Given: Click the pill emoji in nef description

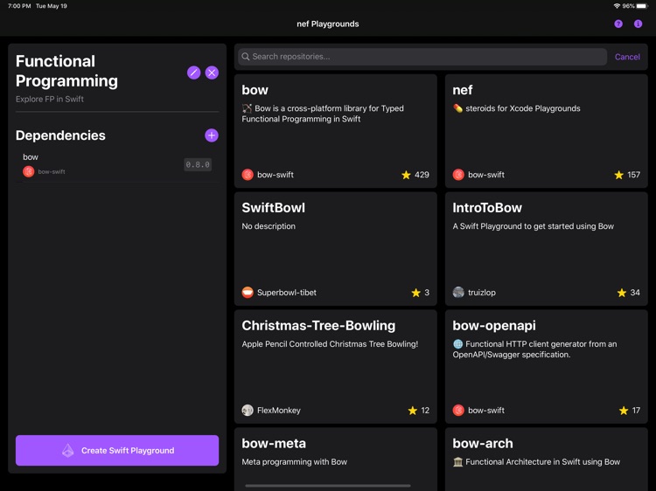Looking at the screenshot, I should point(458,108).
